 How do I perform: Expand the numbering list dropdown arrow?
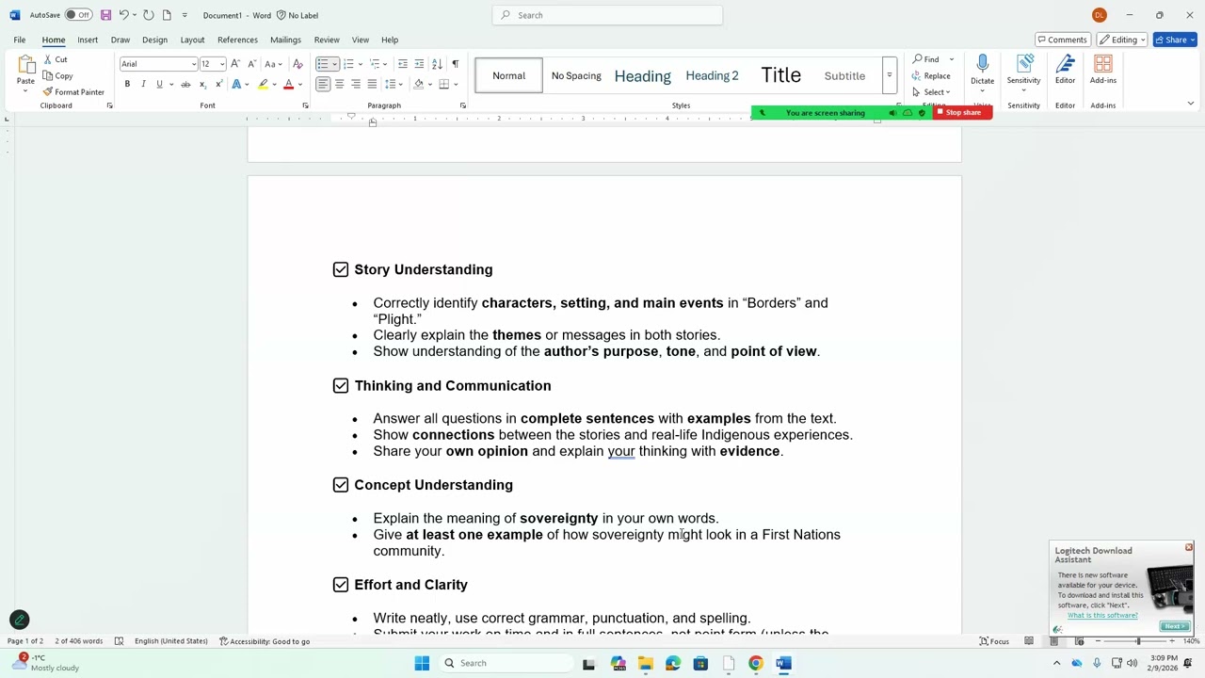pyautogui.click(x=361, y=64)
